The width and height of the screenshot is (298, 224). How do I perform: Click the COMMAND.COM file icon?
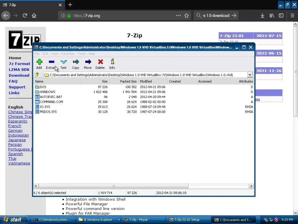(x=37, y=102)
